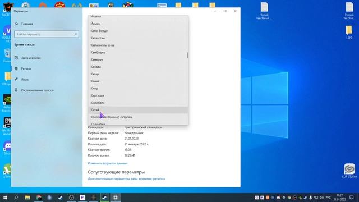Image resolution: width=359 pixels, height=202 pixels.
Task: Select Йемен in the country list
Action: point(138,24)
